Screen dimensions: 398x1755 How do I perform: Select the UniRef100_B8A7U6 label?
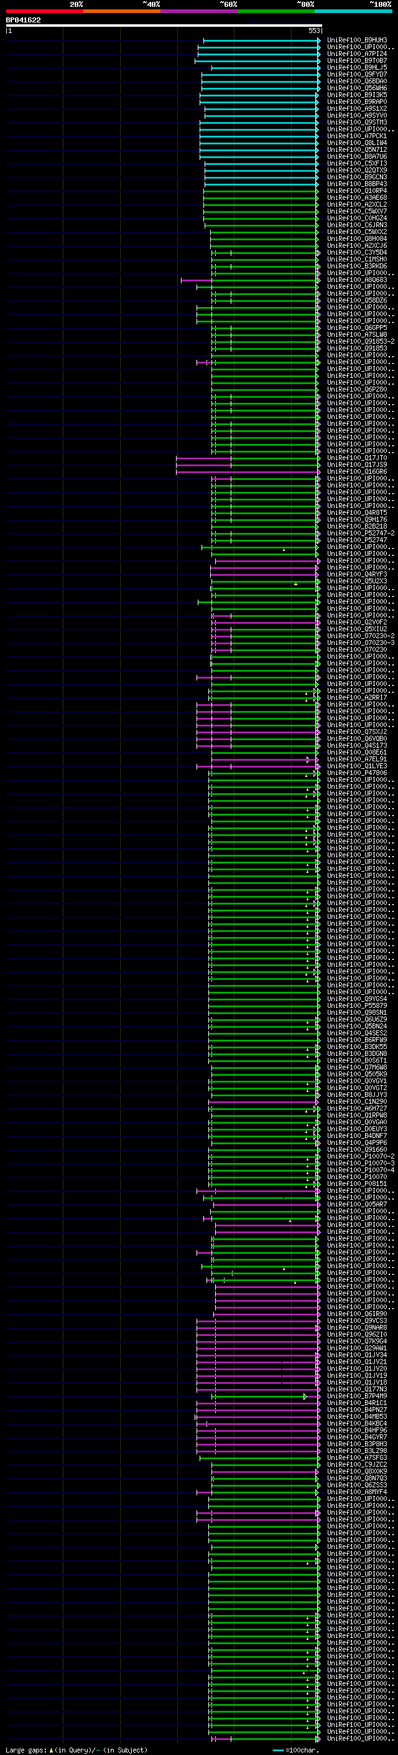click(357, 157)
